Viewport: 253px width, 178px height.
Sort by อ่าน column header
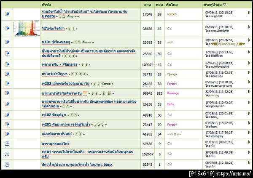(148, 5)
